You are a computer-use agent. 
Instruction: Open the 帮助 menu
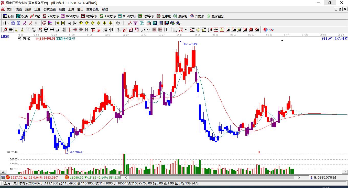coord(105,9)
